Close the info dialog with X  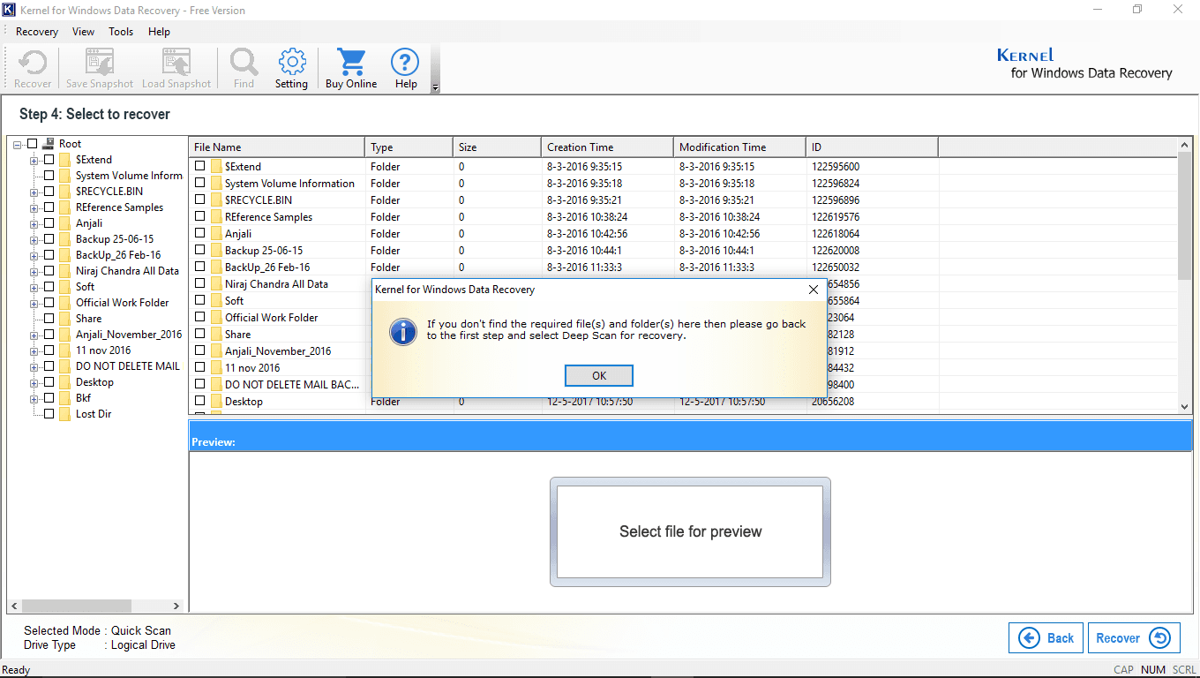pyautogui.click(x=814, y=289)
